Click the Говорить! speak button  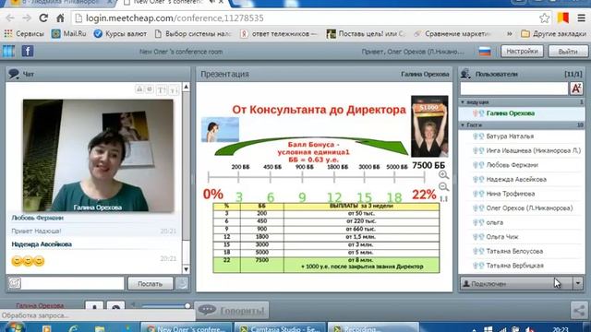tap(232, 311)
